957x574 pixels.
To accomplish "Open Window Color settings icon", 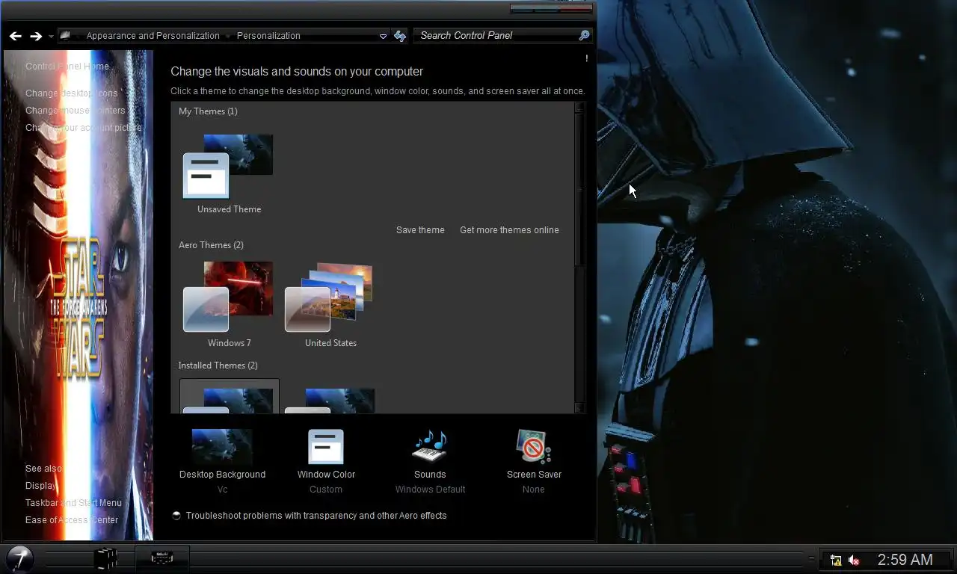I will [326, 447].
